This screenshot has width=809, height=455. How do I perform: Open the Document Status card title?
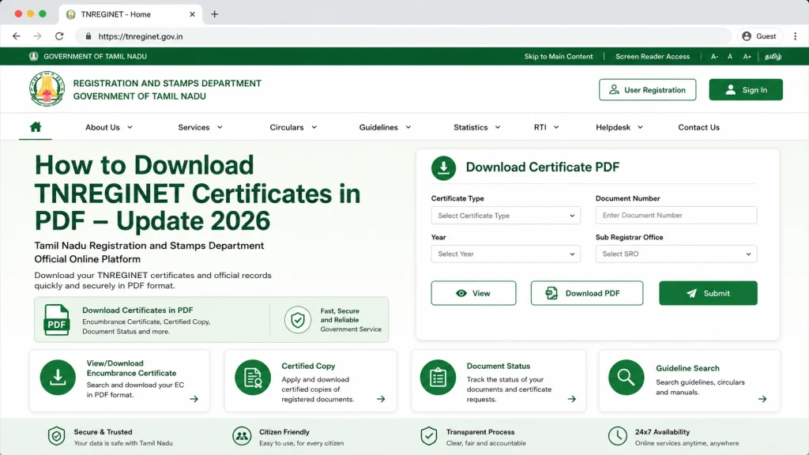tap(499, 366)
